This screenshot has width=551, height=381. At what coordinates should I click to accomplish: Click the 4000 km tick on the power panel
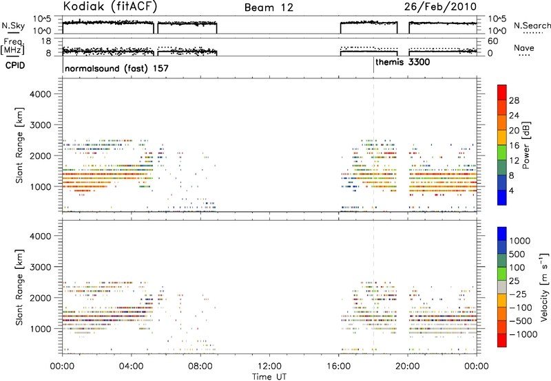pos(41,94)
